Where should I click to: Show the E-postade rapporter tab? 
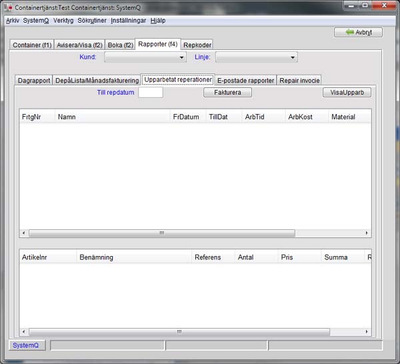245,80
